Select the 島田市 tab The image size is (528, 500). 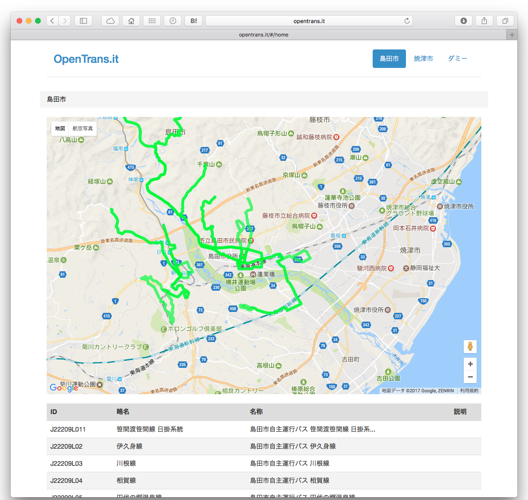pyautogui.click(x=389, y=59)
